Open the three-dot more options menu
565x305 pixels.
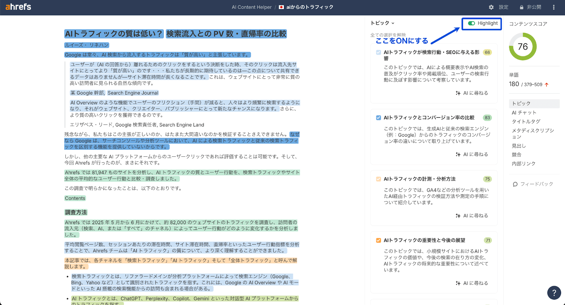pos(553,7)
